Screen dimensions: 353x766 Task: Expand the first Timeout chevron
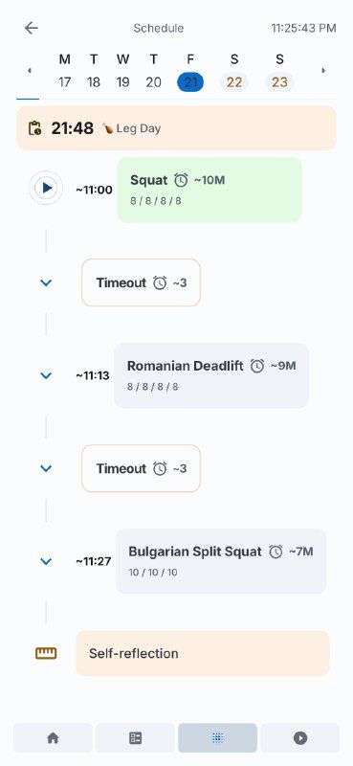point(46,282)
